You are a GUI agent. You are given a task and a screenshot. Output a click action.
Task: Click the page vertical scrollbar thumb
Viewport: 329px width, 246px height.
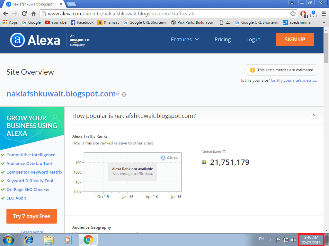(326, 48)
